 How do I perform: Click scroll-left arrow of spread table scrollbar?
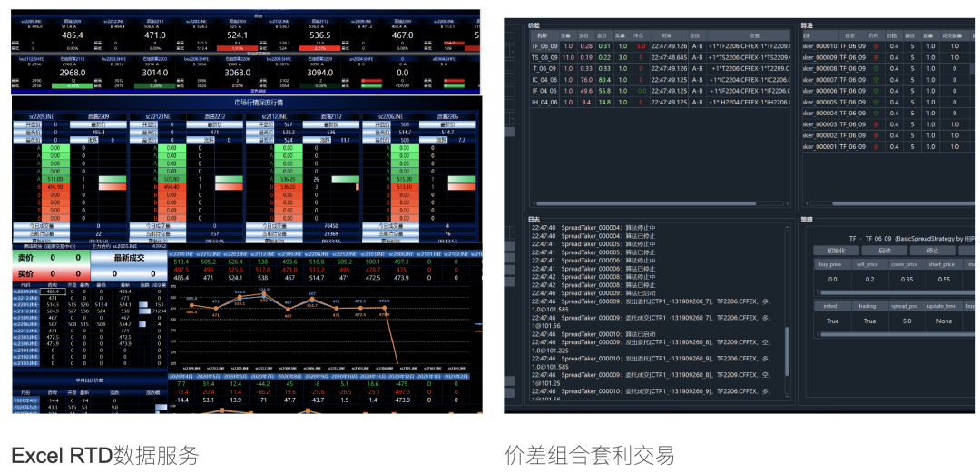(534, 203)
